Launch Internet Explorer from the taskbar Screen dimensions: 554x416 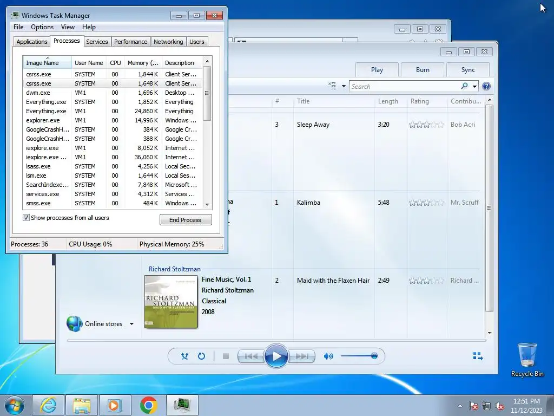(x=48, y=405)
